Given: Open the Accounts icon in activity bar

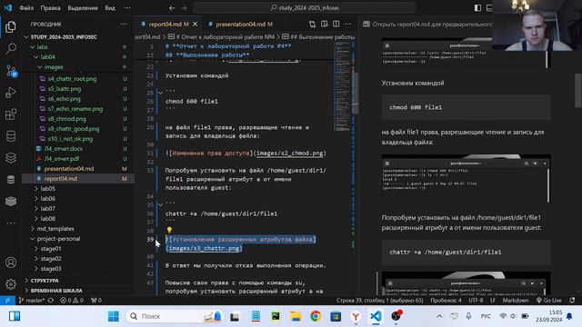Looking at the screenshot, I should click(x=11, y=263).
